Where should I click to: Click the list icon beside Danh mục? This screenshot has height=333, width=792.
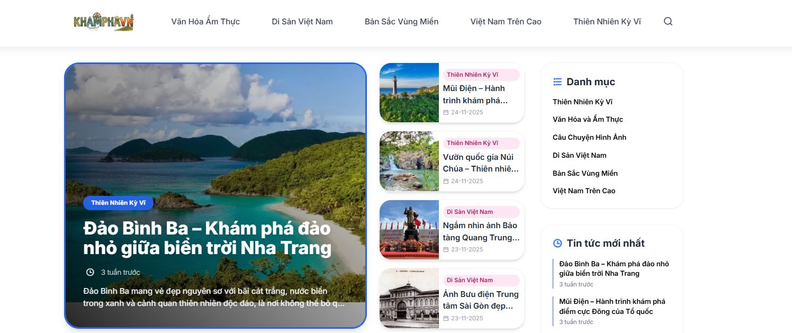point(557,82)
